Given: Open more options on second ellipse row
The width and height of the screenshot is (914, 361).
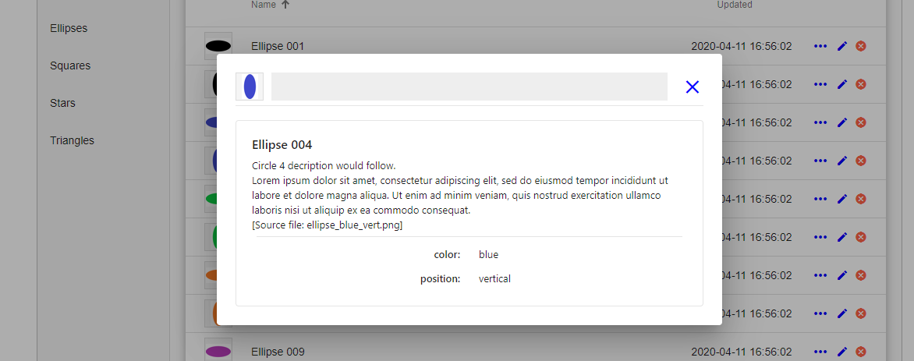Looking at the screenshot, I should 820,84.
